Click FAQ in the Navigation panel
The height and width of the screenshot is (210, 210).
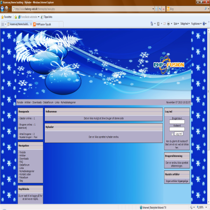[x=21, y=161]
